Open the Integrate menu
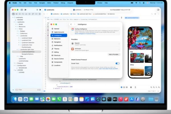Viewport: 171px width, 114px height. pos(70,3)
